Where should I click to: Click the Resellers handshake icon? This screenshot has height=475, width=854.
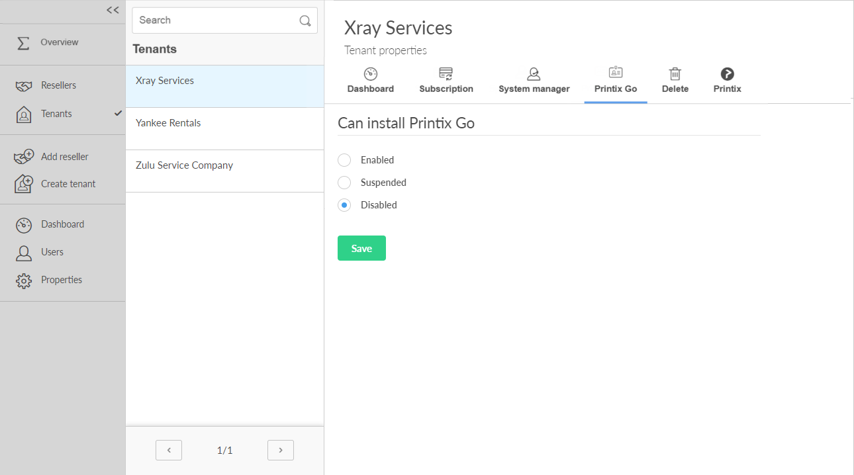(x=24, y=86)
